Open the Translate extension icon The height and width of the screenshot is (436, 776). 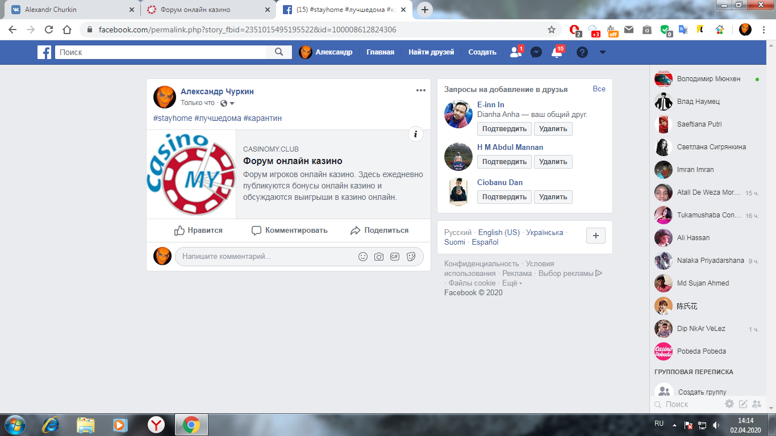click(683, 30)
